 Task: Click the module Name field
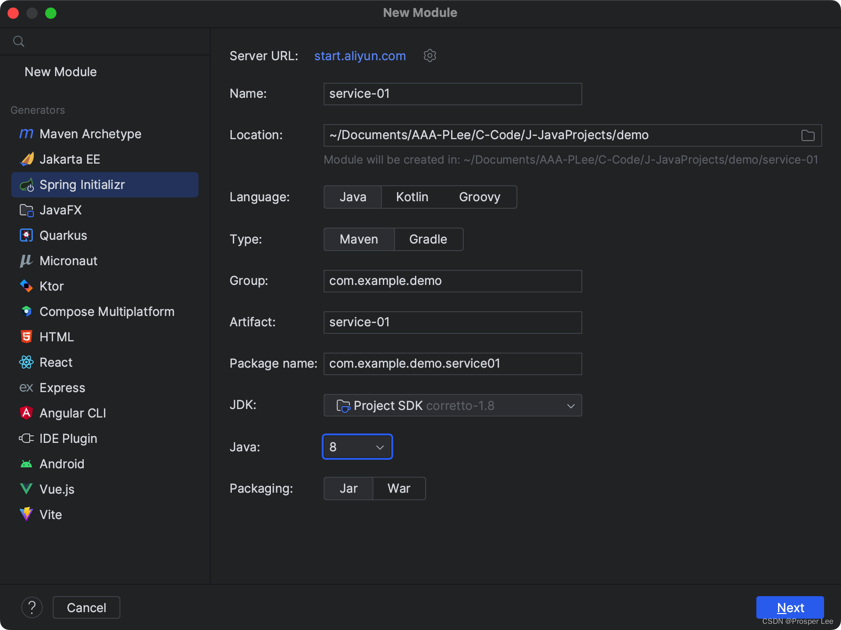(452, 94)
